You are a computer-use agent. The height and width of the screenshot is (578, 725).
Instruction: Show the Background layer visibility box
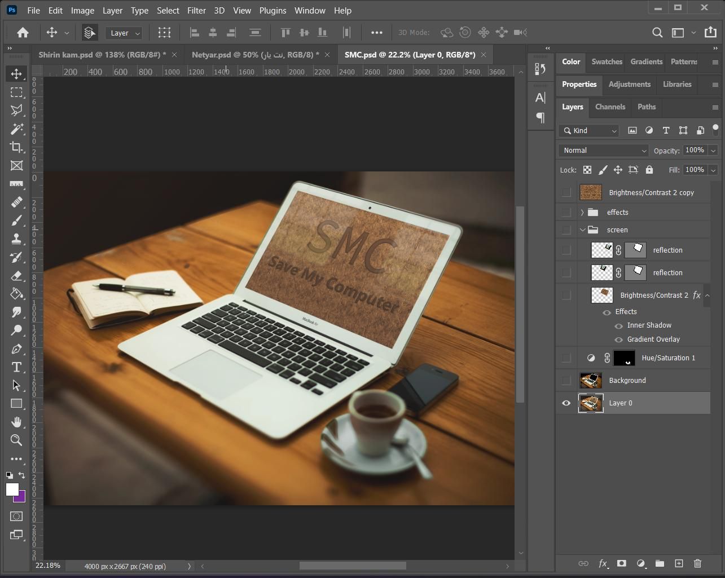(566, 381)
